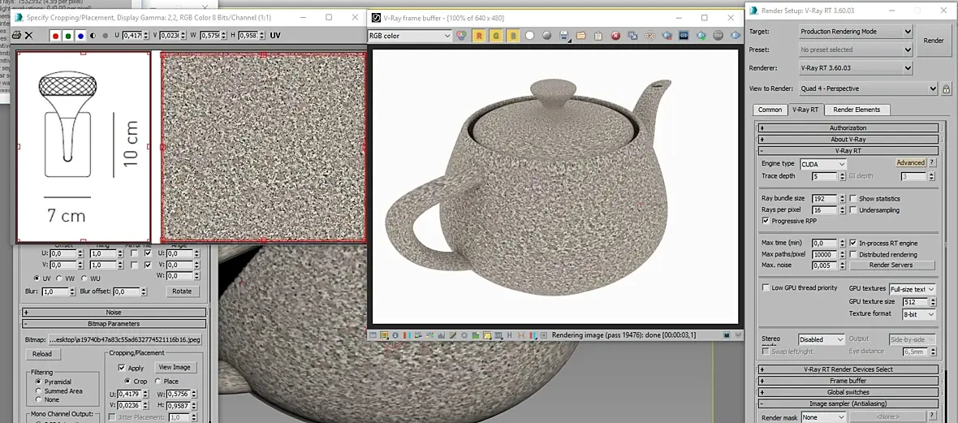958x423 pixels.
Task: Toggle the green channel button in the cropping window
Action: tap(68, 36)
